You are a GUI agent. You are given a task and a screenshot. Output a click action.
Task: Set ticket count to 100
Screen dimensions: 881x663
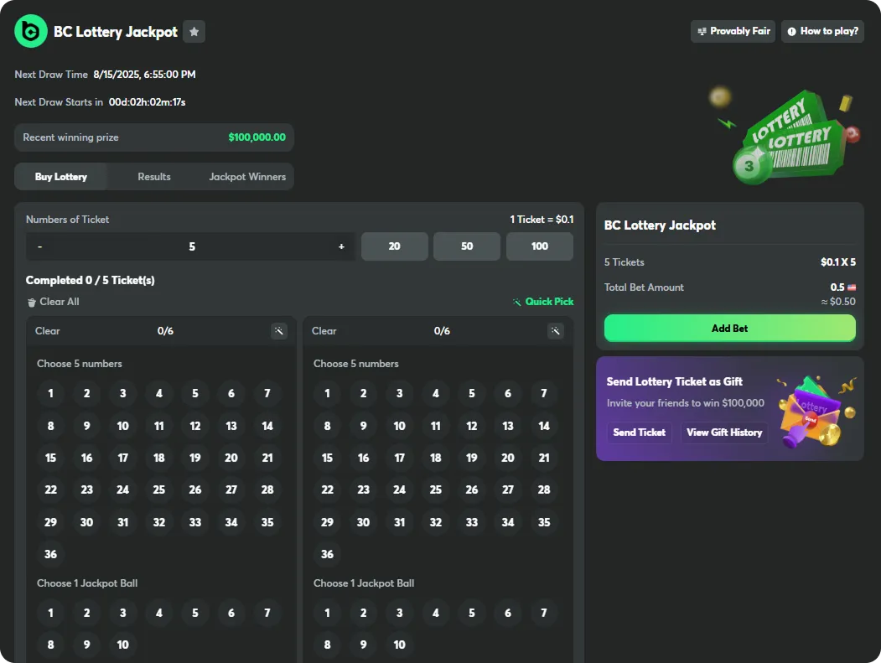539,246
